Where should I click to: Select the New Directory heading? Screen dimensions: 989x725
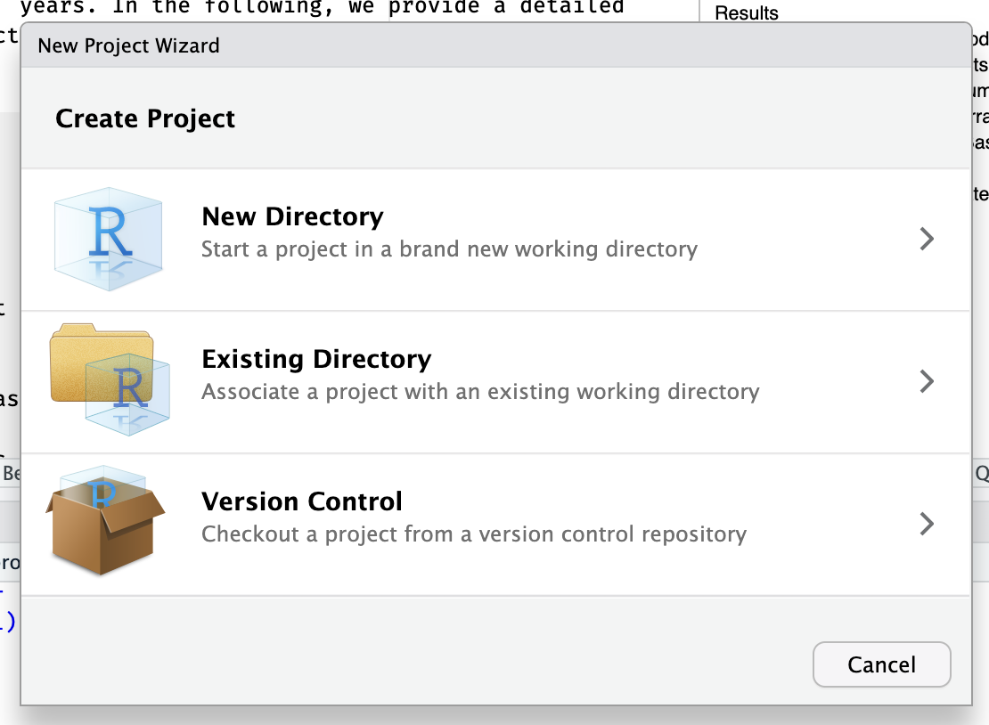292,216
